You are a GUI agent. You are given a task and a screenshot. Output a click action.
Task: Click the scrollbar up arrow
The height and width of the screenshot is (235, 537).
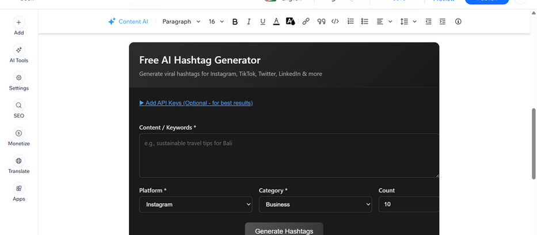pos(534,13)
